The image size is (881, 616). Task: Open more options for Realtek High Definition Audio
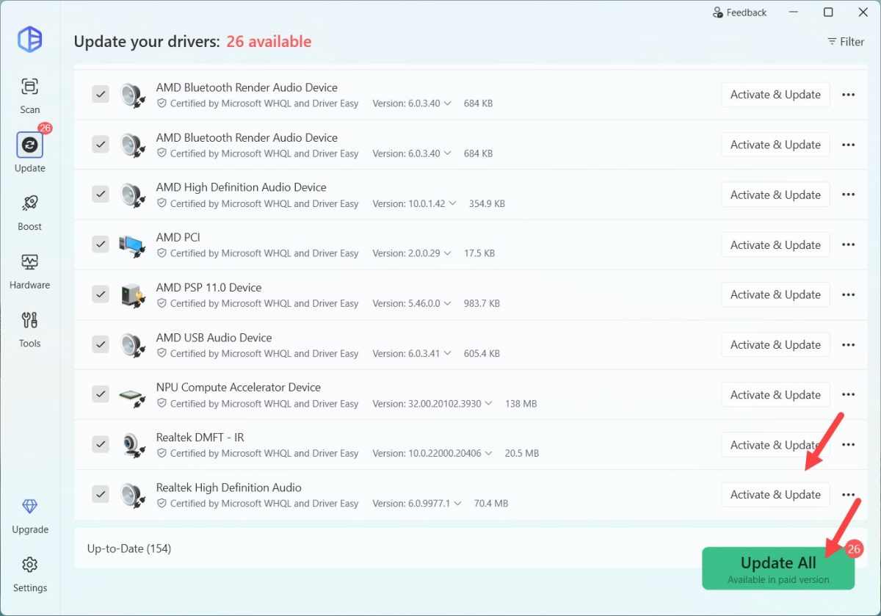(849, 494)
